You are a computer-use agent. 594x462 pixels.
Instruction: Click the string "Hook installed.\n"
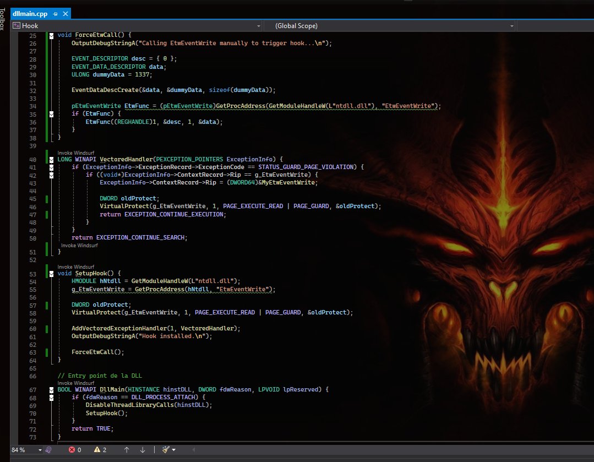(x=173, y=336)
